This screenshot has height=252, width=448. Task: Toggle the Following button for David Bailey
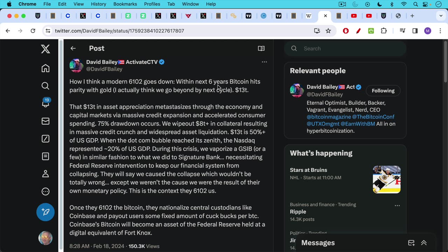pos(383,91)
